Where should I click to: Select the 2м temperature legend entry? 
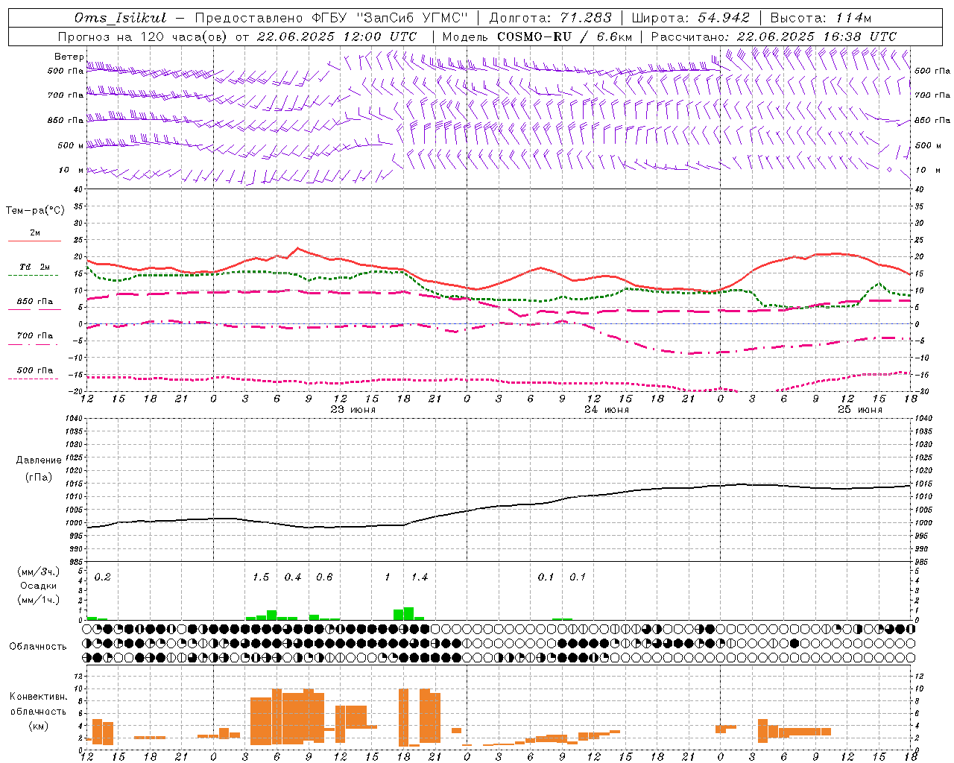35,233
